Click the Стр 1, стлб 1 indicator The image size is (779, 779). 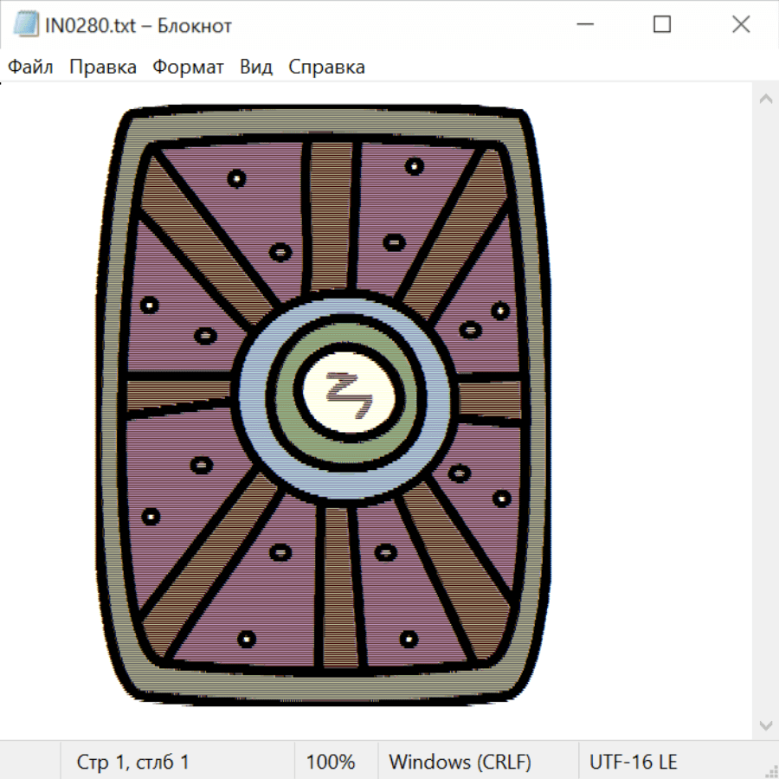tap(132, 762)
